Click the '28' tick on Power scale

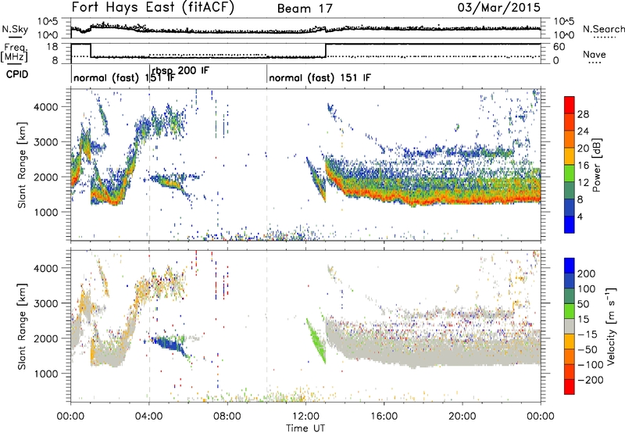pos(583,114)
